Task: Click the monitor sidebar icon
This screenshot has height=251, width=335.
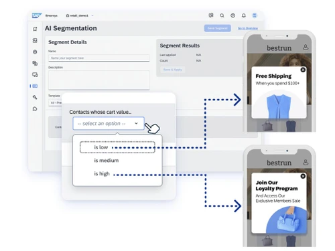Action: pos(35,74)
